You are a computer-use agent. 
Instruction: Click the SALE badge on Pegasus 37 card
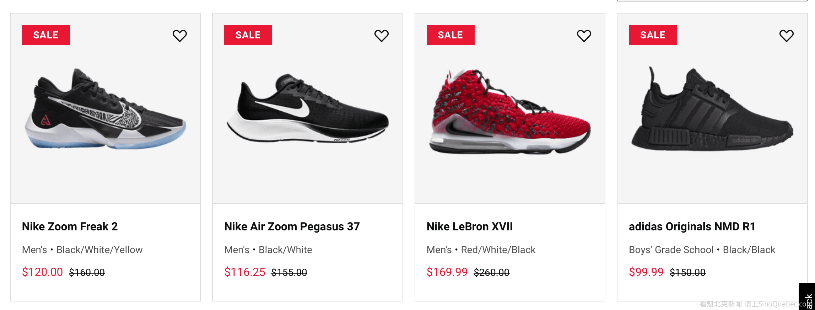[x=248, y=35]
